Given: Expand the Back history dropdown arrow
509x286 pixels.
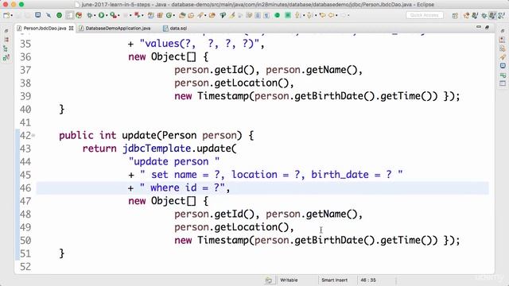Looking at the screenshot, I should point(336,15).
